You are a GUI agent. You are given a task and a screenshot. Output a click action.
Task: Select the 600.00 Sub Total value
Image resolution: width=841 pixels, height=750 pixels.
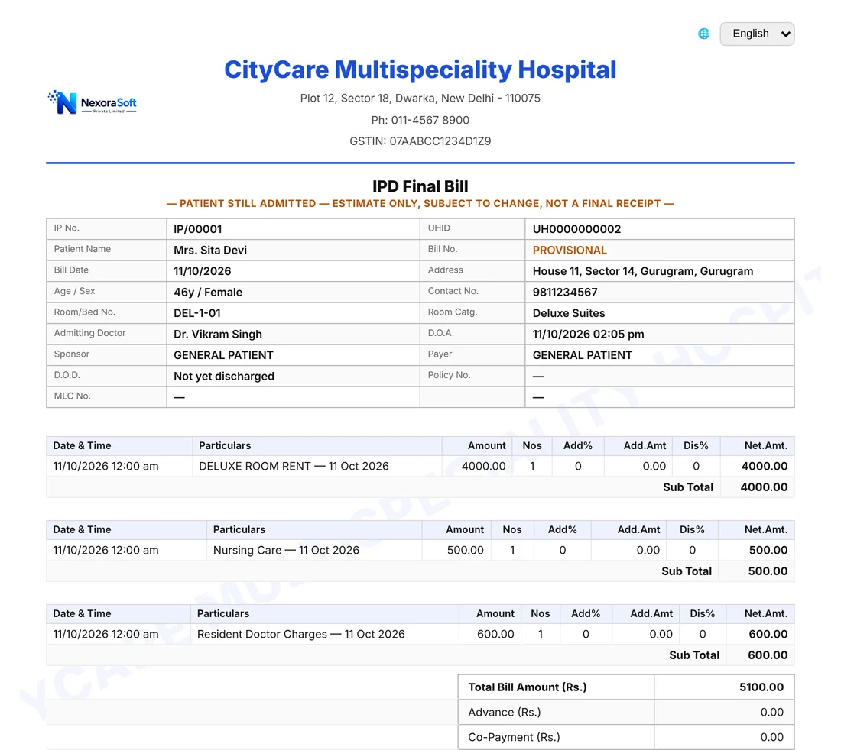click(x=768, y=655)
